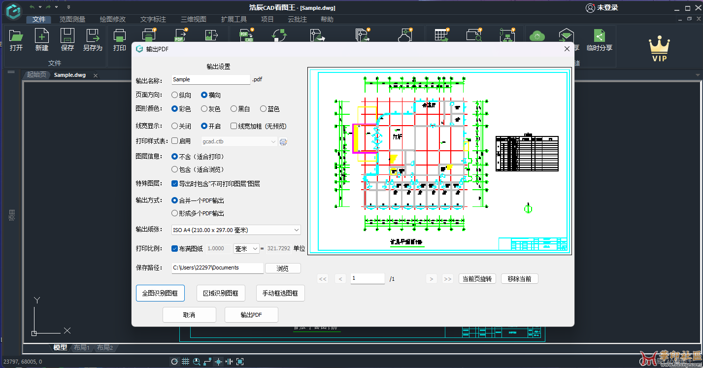
Task: Expand the redo history dropdown arrow
Action: [x=57, y=7]
